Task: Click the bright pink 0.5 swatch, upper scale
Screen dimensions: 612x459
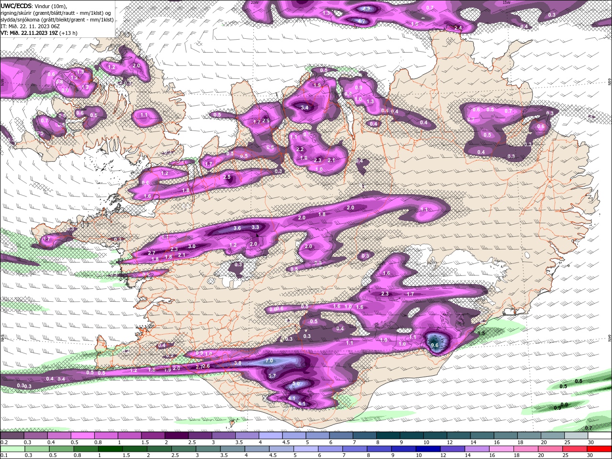Action: click(82, 436)
